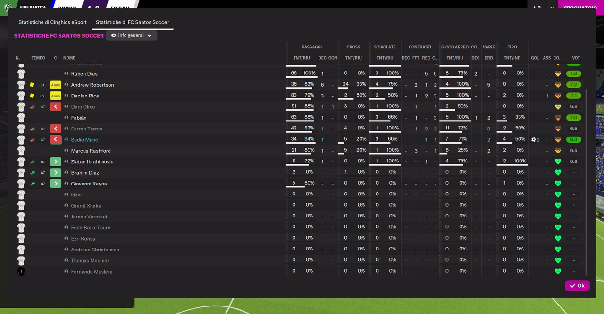604x314 pixels.
Task: Click the Ok button
Action: [x=577, y=286]
